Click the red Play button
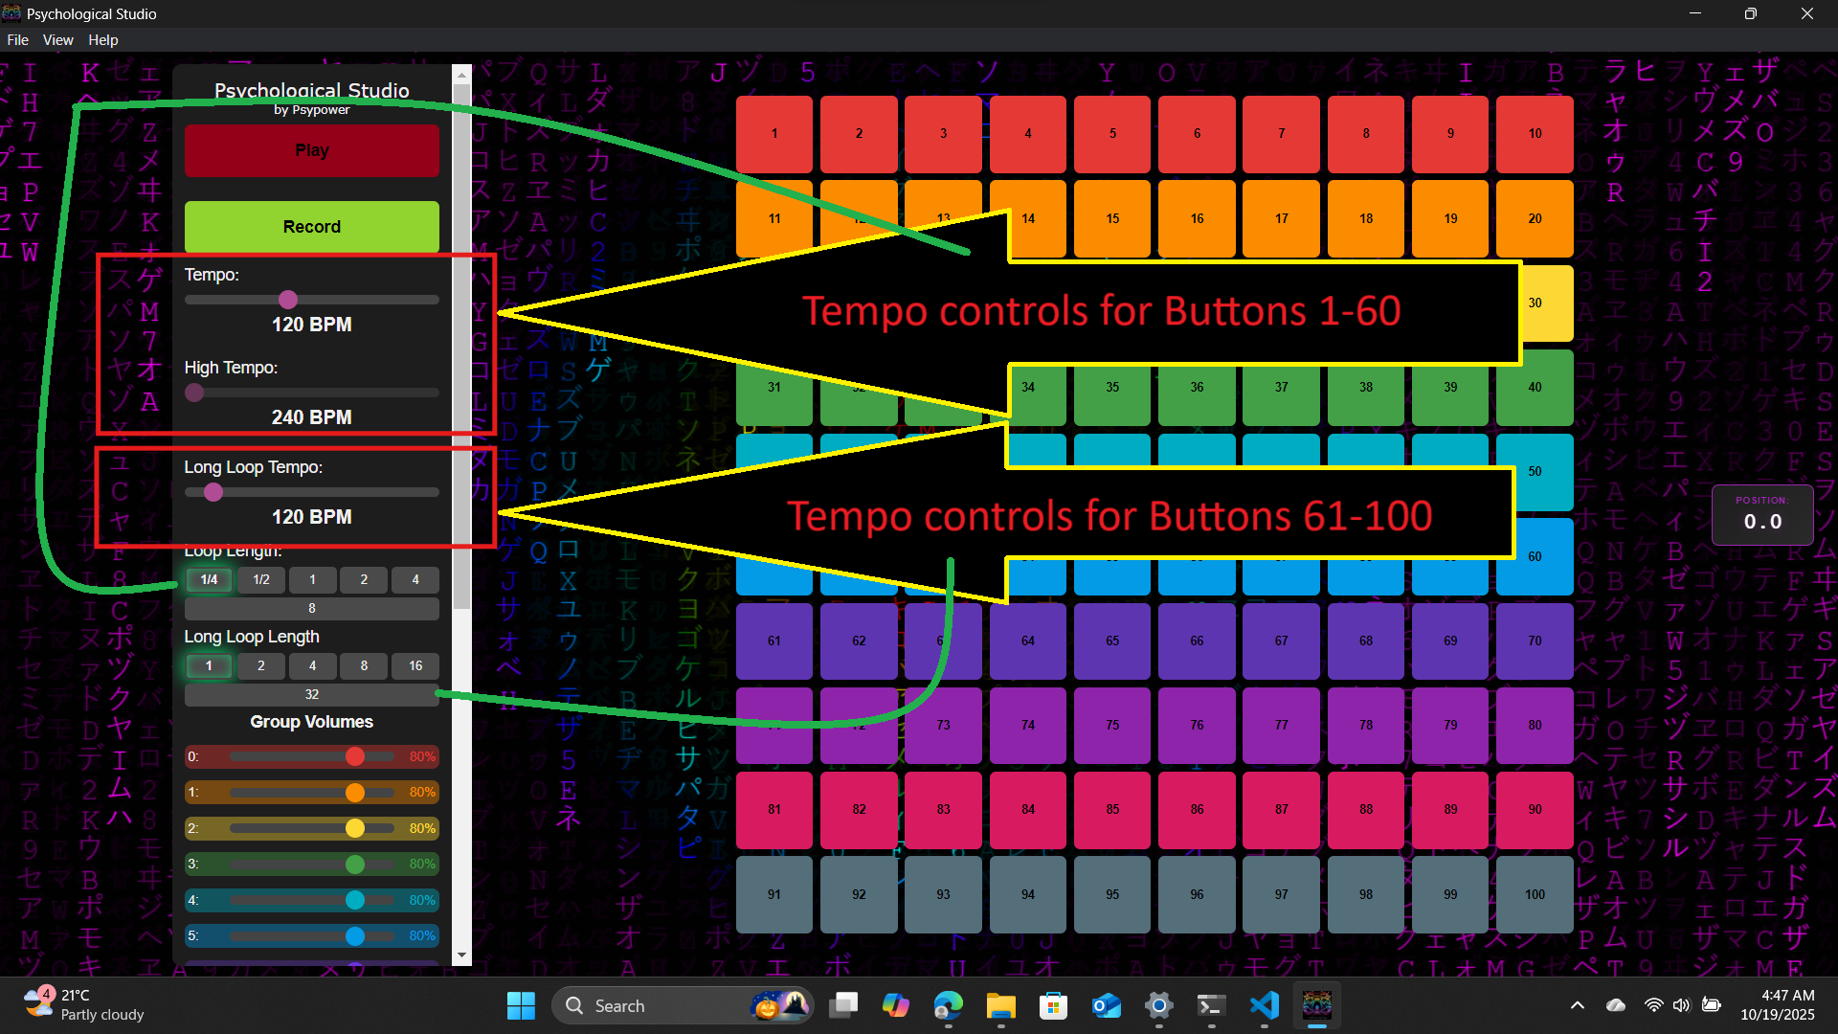The height and width of the screenshot is (1034, 1838). click(x=311, y=150)
